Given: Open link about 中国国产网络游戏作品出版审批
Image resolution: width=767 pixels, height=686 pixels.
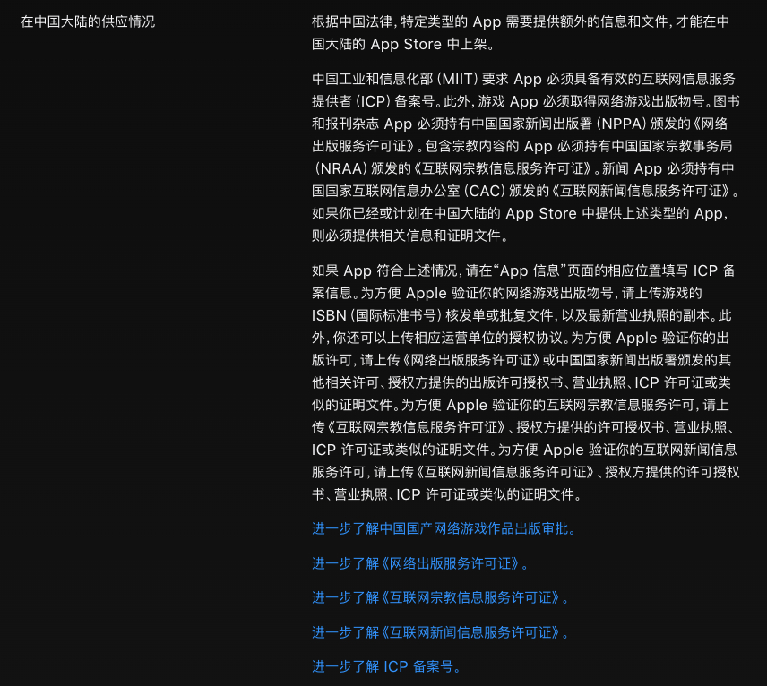Looking at the screenshot, I should click(x=445, y=529).
